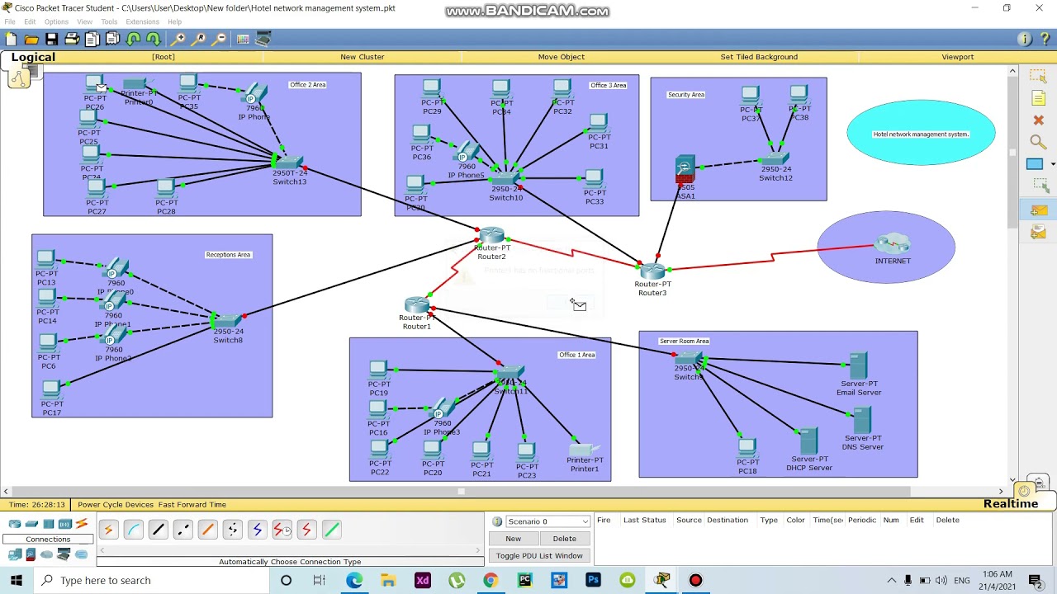Undo the last action

(133, 39)
